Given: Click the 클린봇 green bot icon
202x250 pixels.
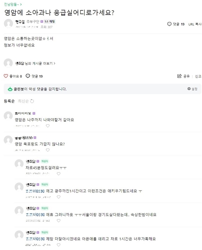Looking at the screenshot, I should 10,89.
